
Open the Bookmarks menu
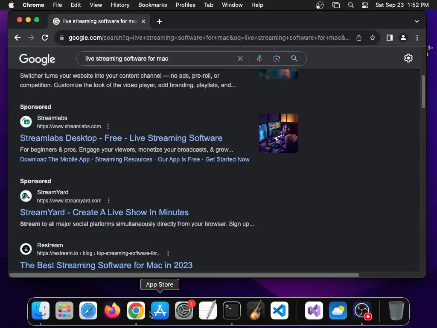[x=152, y=5]
